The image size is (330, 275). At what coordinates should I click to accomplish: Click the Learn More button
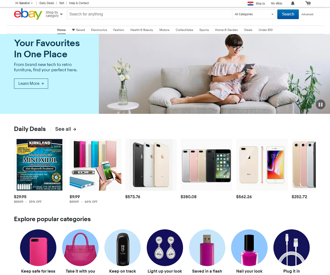click(x=31, y=84)
